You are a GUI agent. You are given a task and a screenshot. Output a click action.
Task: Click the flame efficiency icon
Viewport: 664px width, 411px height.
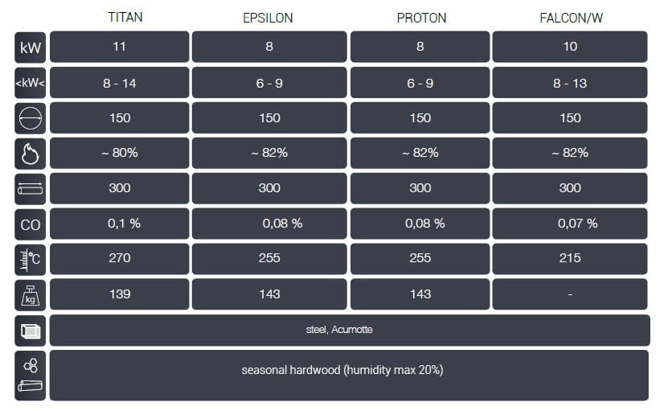31,154
